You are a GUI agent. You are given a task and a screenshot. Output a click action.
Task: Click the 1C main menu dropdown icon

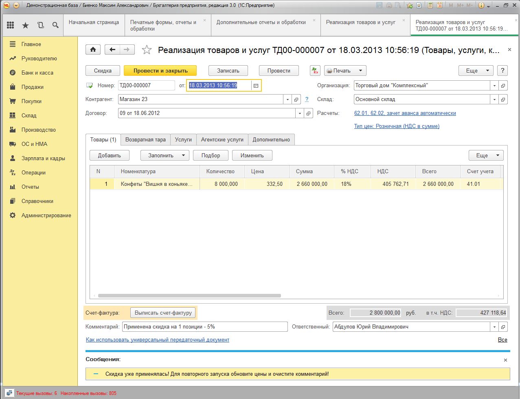coord(16,5)
